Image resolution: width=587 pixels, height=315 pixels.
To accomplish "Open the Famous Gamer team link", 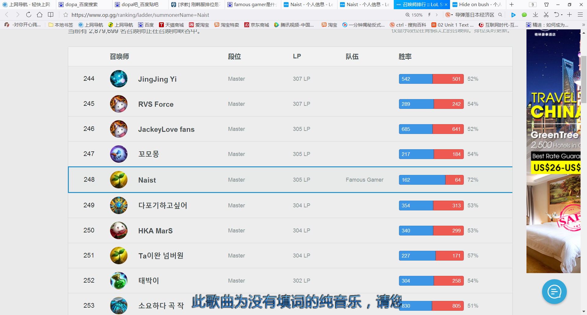I will (x=364, y=180).
